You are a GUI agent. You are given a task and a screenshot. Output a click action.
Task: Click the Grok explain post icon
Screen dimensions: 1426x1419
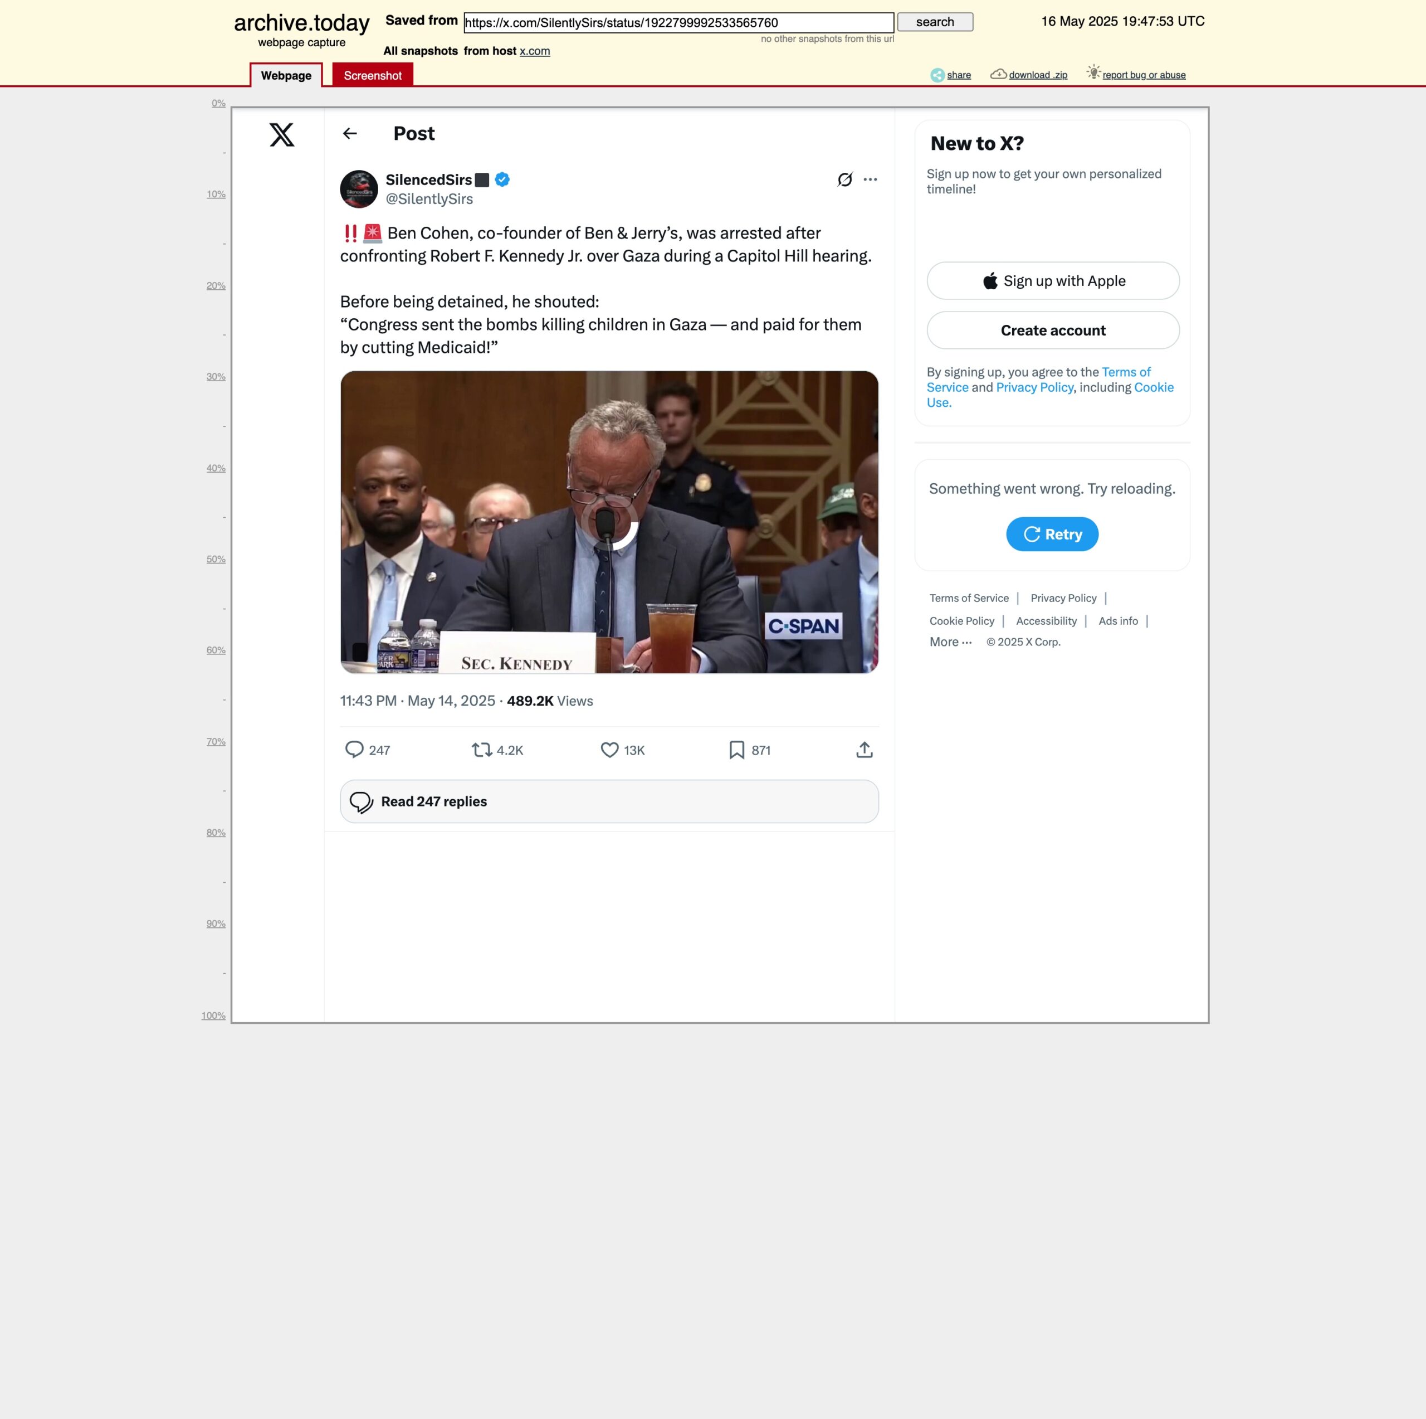coord(844,179)
